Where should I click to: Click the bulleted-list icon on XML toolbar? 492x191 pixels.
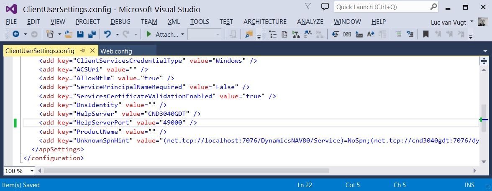(x=273, y=34)
